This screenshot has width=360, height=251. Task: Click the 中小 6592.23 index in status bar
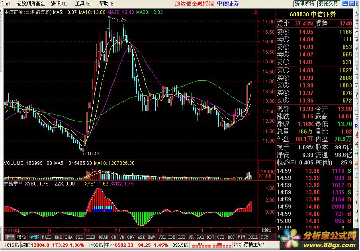119,245
